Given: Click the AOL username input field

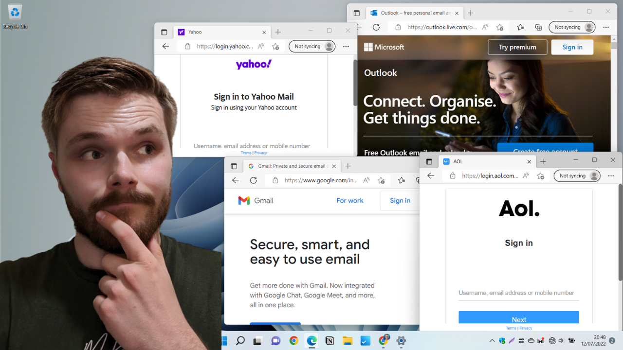Looking at the screenshot, I should pos(518,293).
